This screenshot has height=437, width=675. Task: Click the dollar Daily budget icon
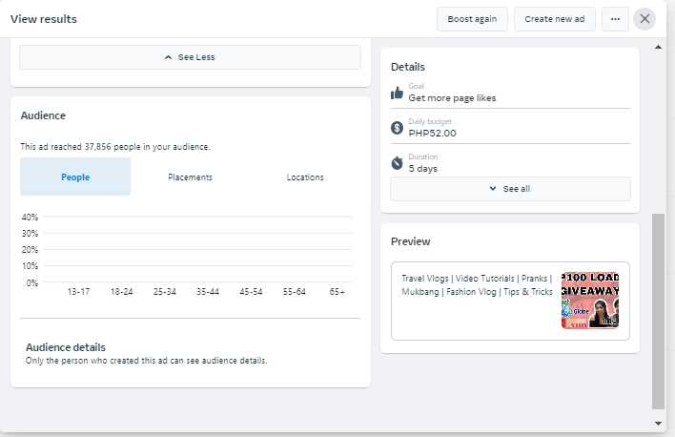click(x=398, y=128)
